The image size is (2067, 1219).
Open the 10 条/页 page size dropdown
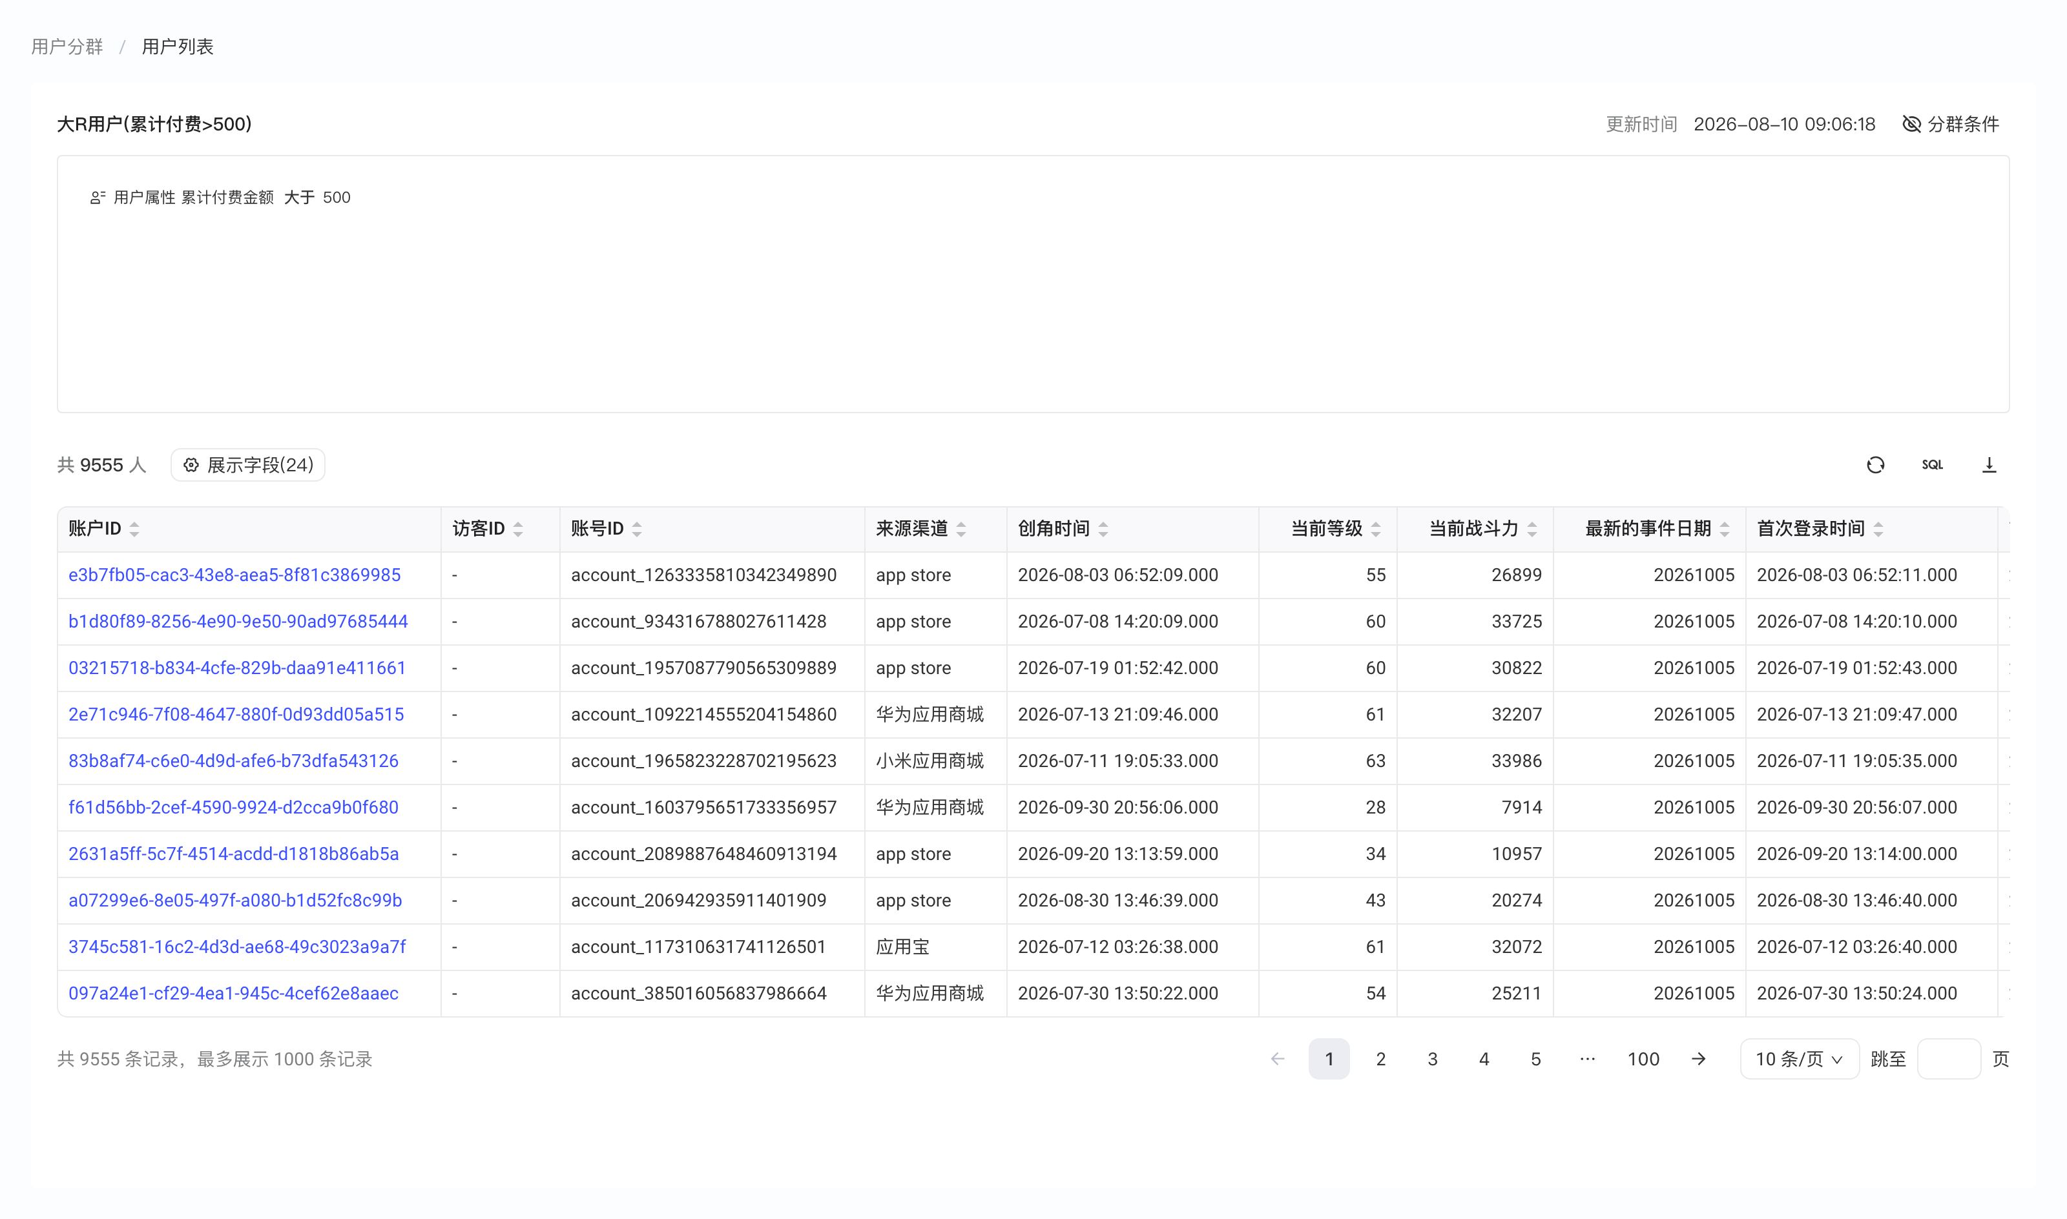tap(1799, 1059)
